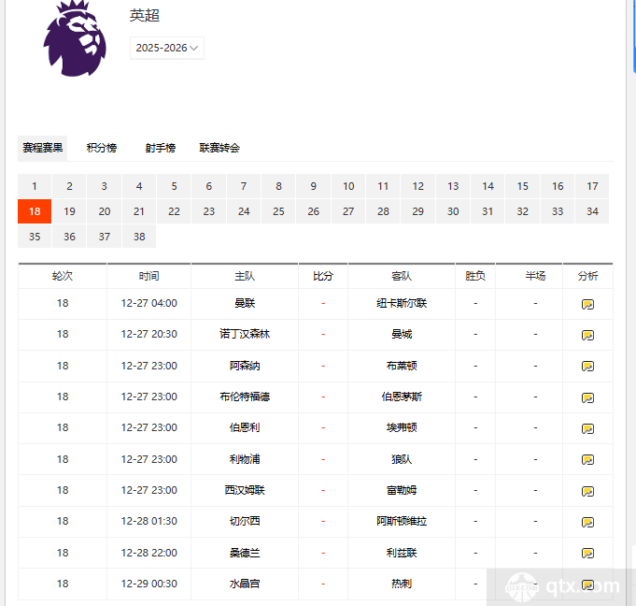The width and height of the screenshot is (636, 606).
Task: Select round 19 in round selector
Action: point(69,211)
